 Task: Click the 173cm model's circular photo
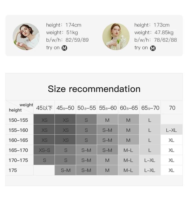point(116,37)
